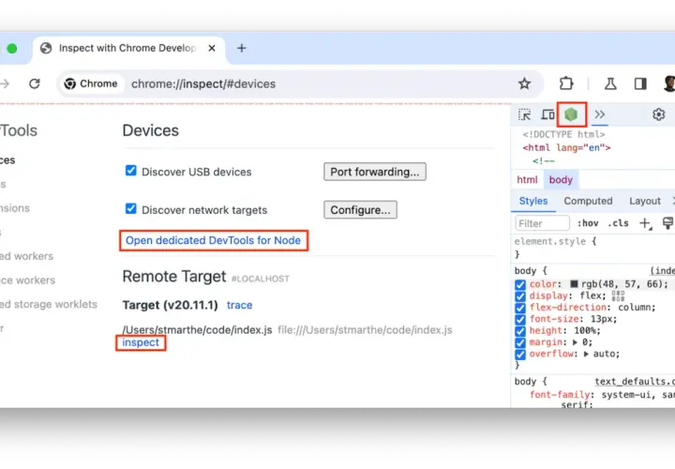
Task: Open the Shared storage worklets sidebar item
Action: coord(48,304)
